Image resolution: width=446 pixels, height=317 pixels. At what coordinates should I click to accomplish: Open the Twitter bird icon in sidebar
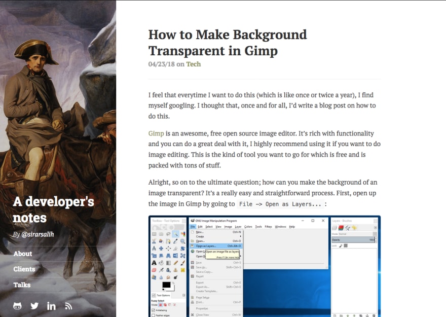pyautogui.click(x=34, y=306)
